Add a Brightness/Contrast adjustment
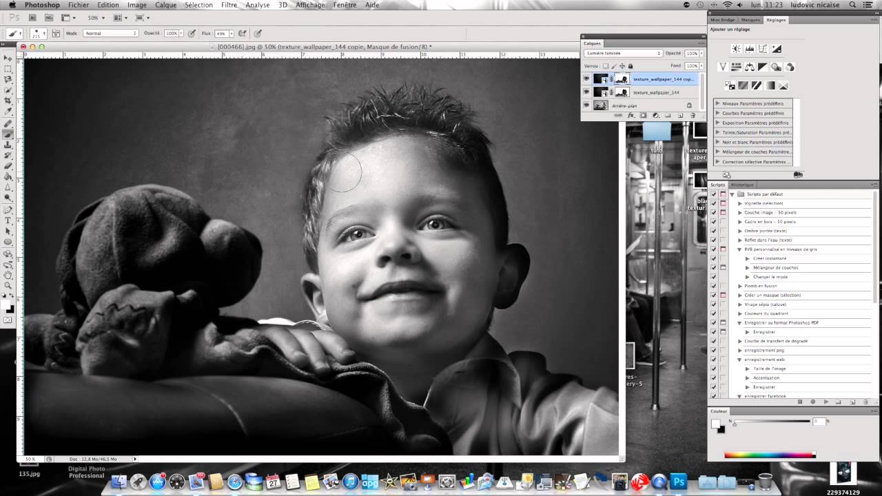 [x=736, y=48]
